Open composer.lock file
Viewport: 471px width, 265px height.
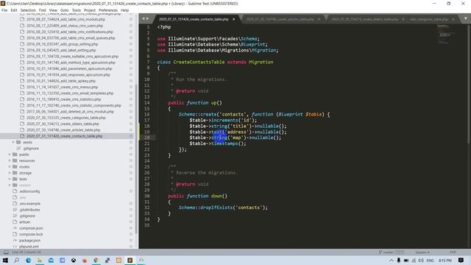coord(31,234)
